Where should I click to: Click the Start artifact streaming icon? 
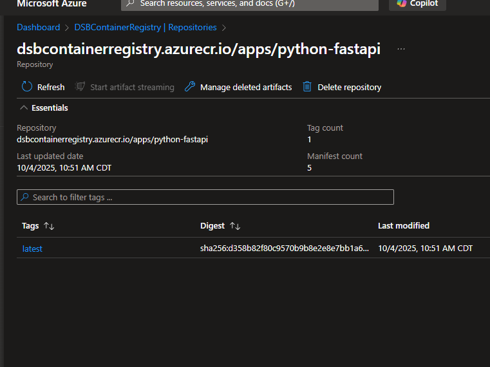80,87
